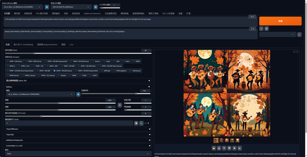307x157 pixels.
Task: Open the output folder icon below gallery
Action: 214,148
